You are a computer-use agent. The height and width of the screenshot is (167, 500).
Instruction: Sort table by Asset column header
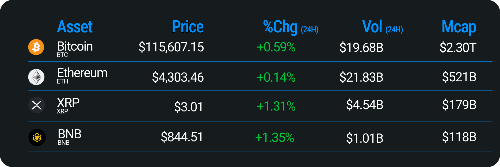point(75,27)
